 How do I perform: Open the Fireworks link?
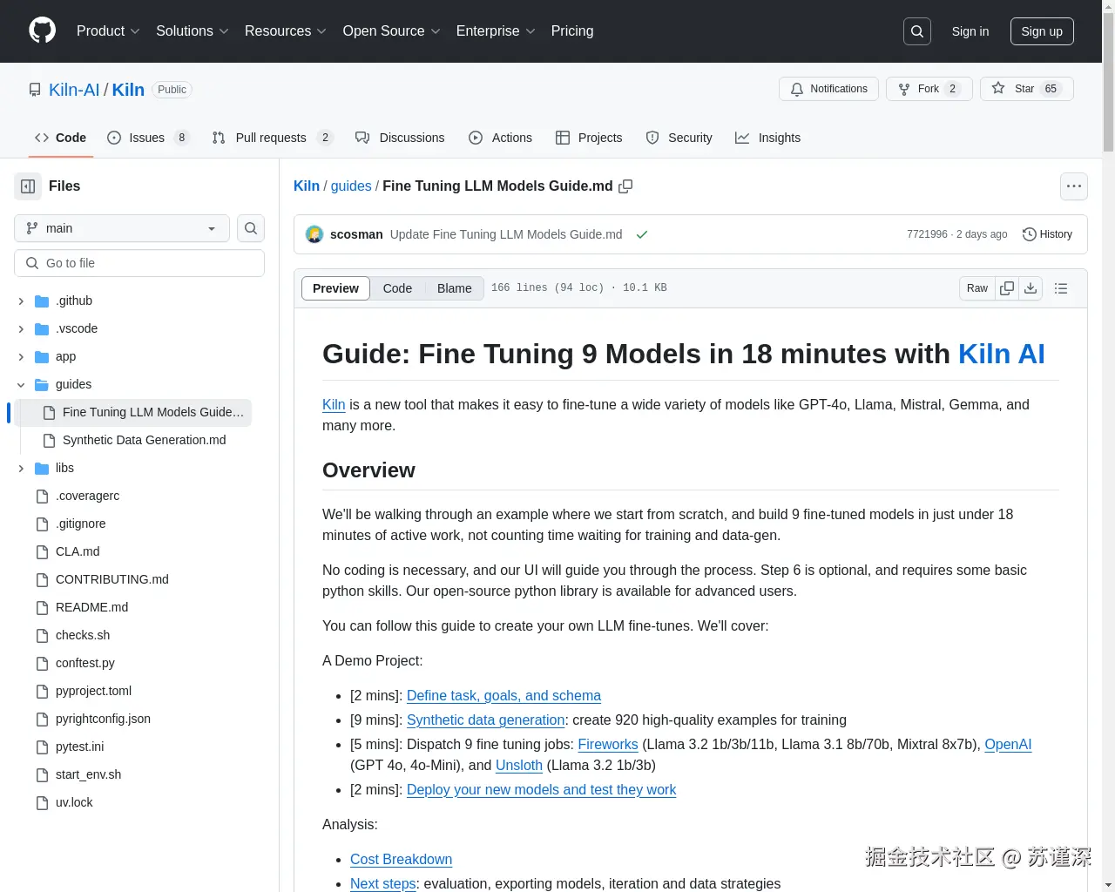tap(608, 745)
